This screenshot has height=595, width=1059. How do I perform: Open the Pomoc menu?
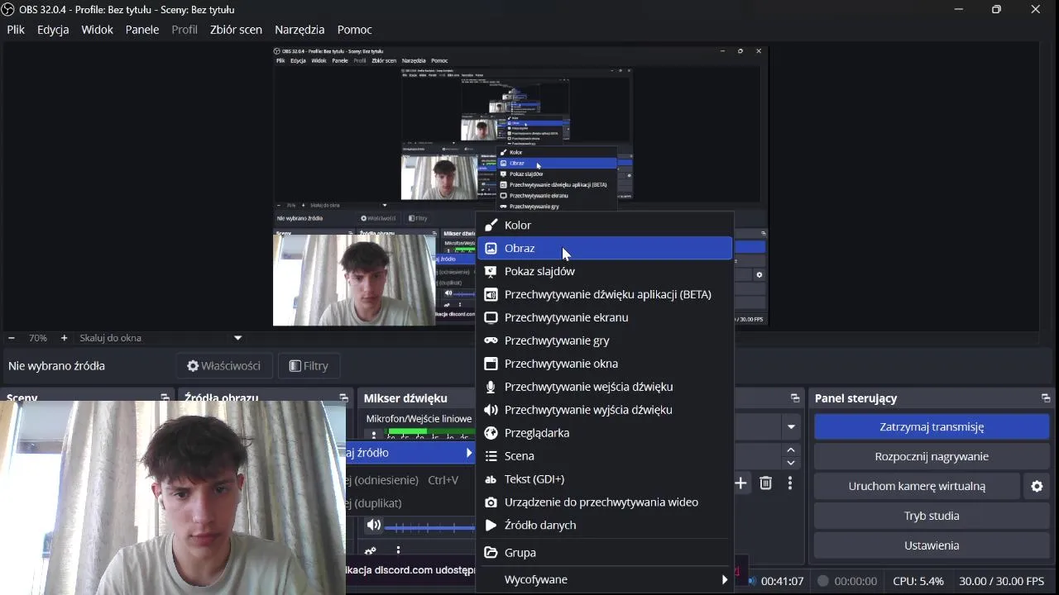(354, 30)
